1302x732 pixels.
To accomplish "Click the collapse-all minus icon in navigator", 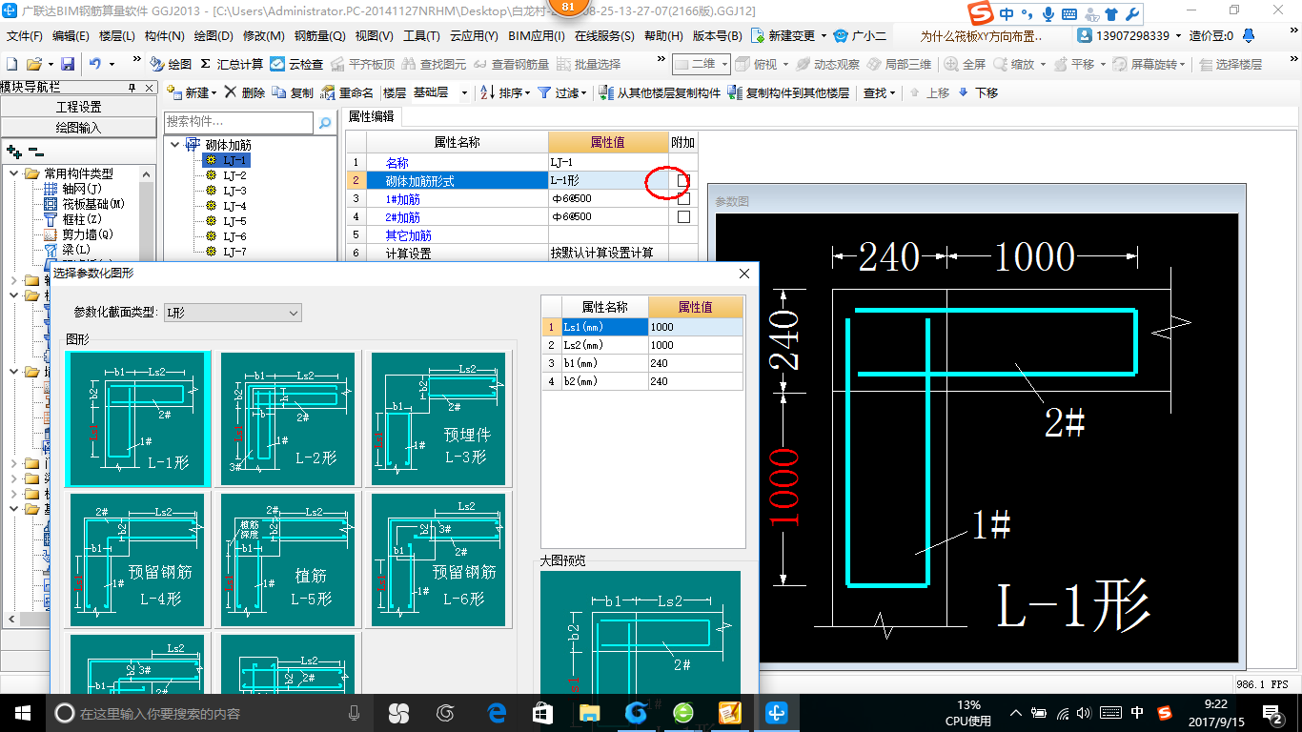I will point(35,151).
